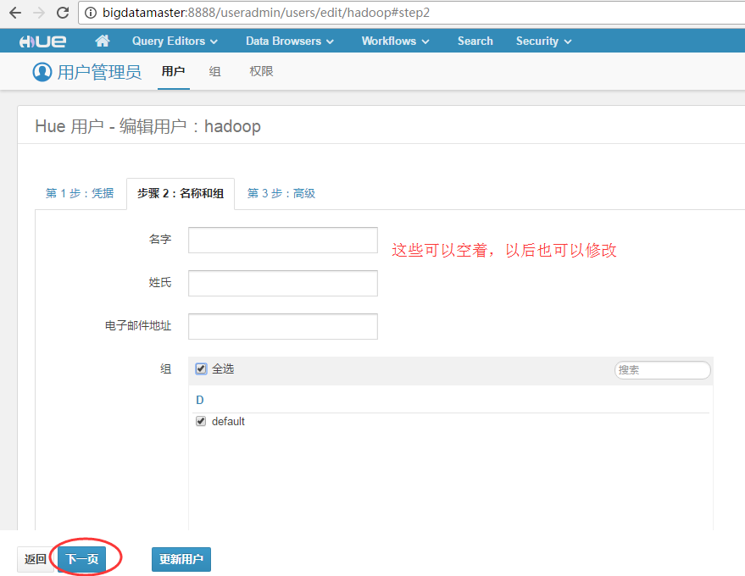Open 第 3 步：高级 tab
This screenshot has width=745, height=576.
[x=281, y=193]
